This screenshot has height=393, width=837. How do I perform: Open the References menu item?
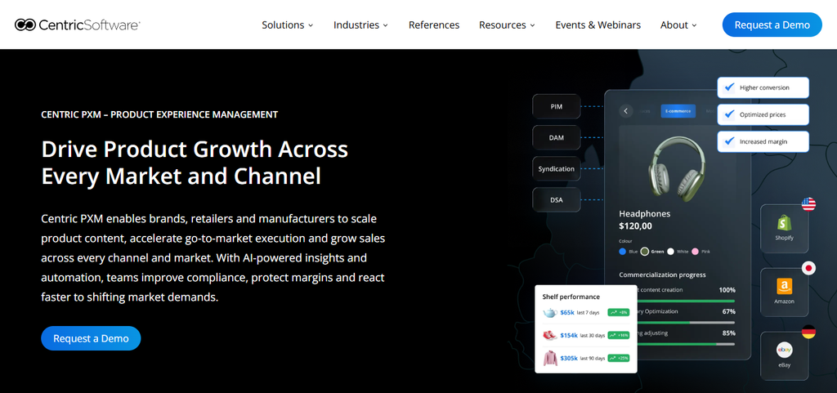(434, 25)
